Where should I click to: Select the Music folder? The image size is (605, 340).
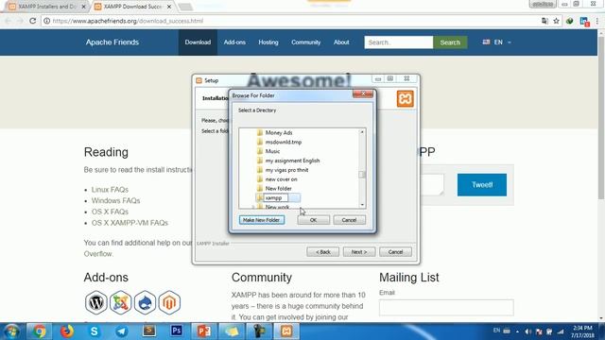coord(272,151)
